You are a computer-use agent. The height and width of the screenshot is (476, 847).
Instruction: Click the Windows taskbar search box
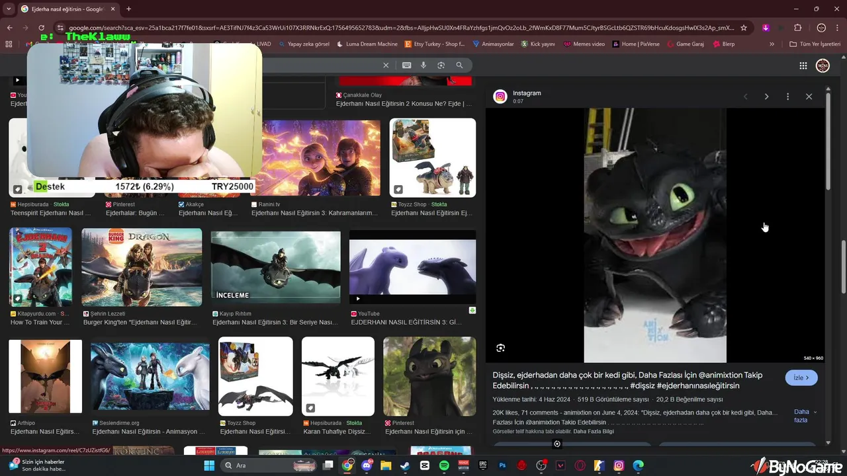268,465
